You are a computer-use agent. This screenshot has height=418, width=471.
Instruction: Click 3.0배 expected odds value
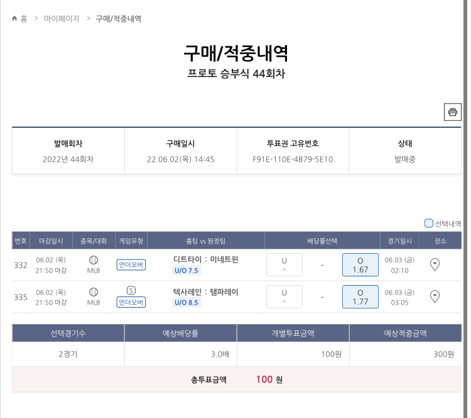tap(220, 354)
